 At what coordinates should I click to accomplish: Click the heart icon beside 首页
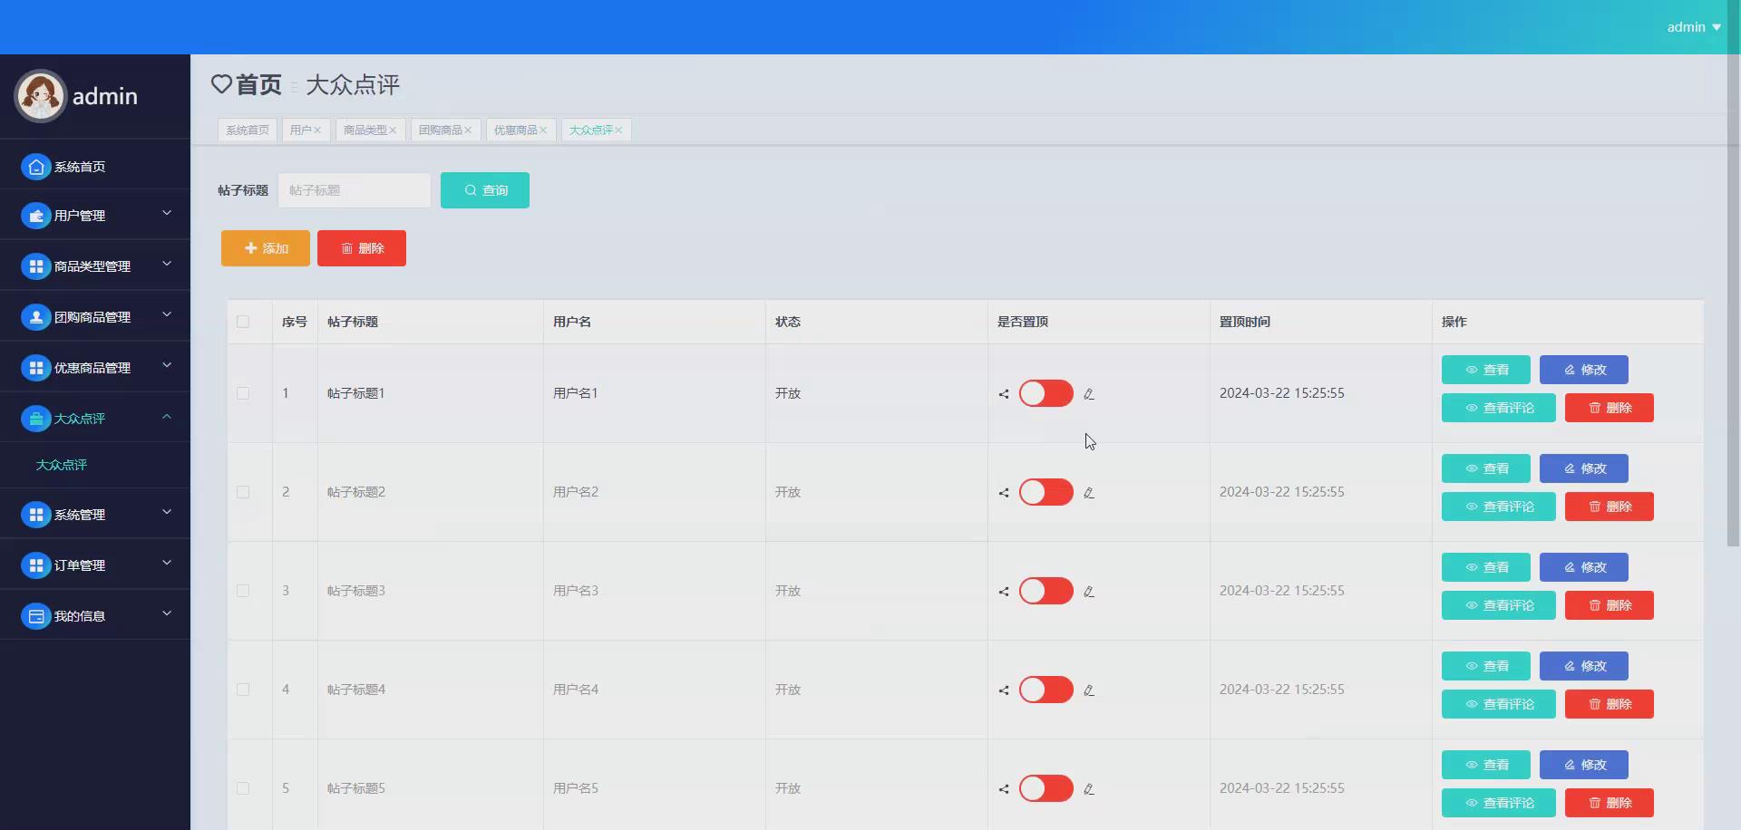click(x=221, y=84)
